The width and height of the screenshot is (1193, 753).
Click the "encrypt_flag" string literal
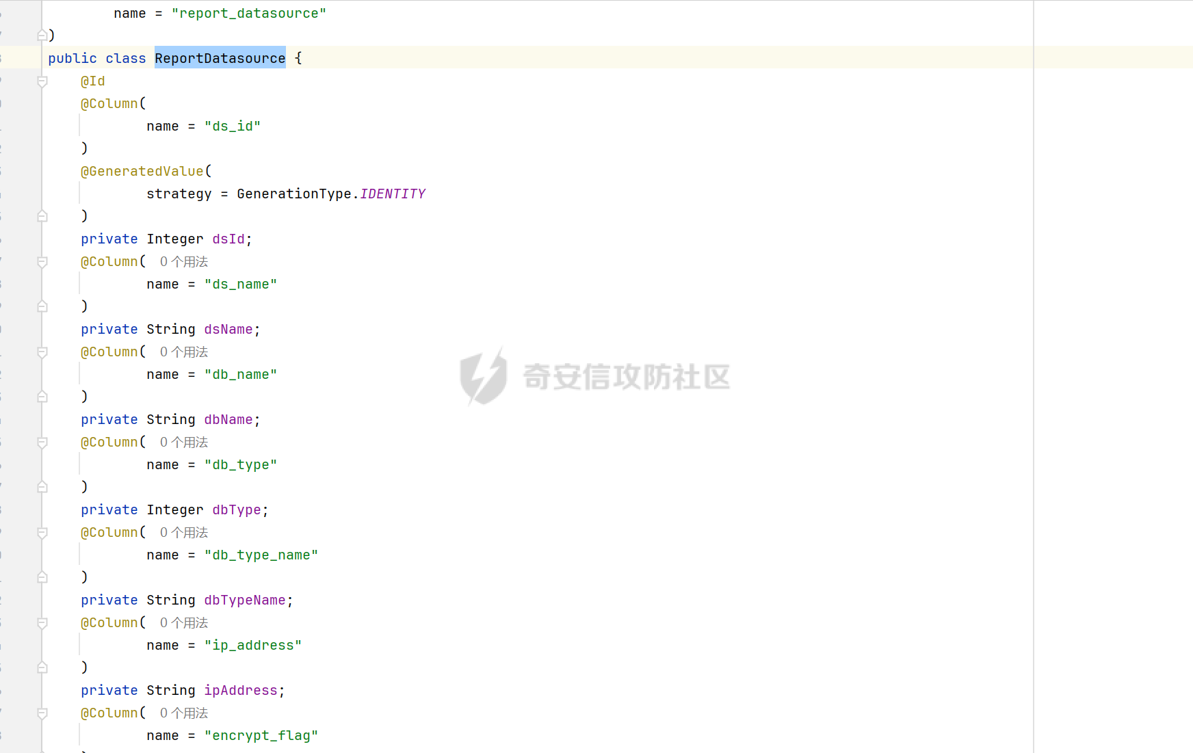coord(261,736)
